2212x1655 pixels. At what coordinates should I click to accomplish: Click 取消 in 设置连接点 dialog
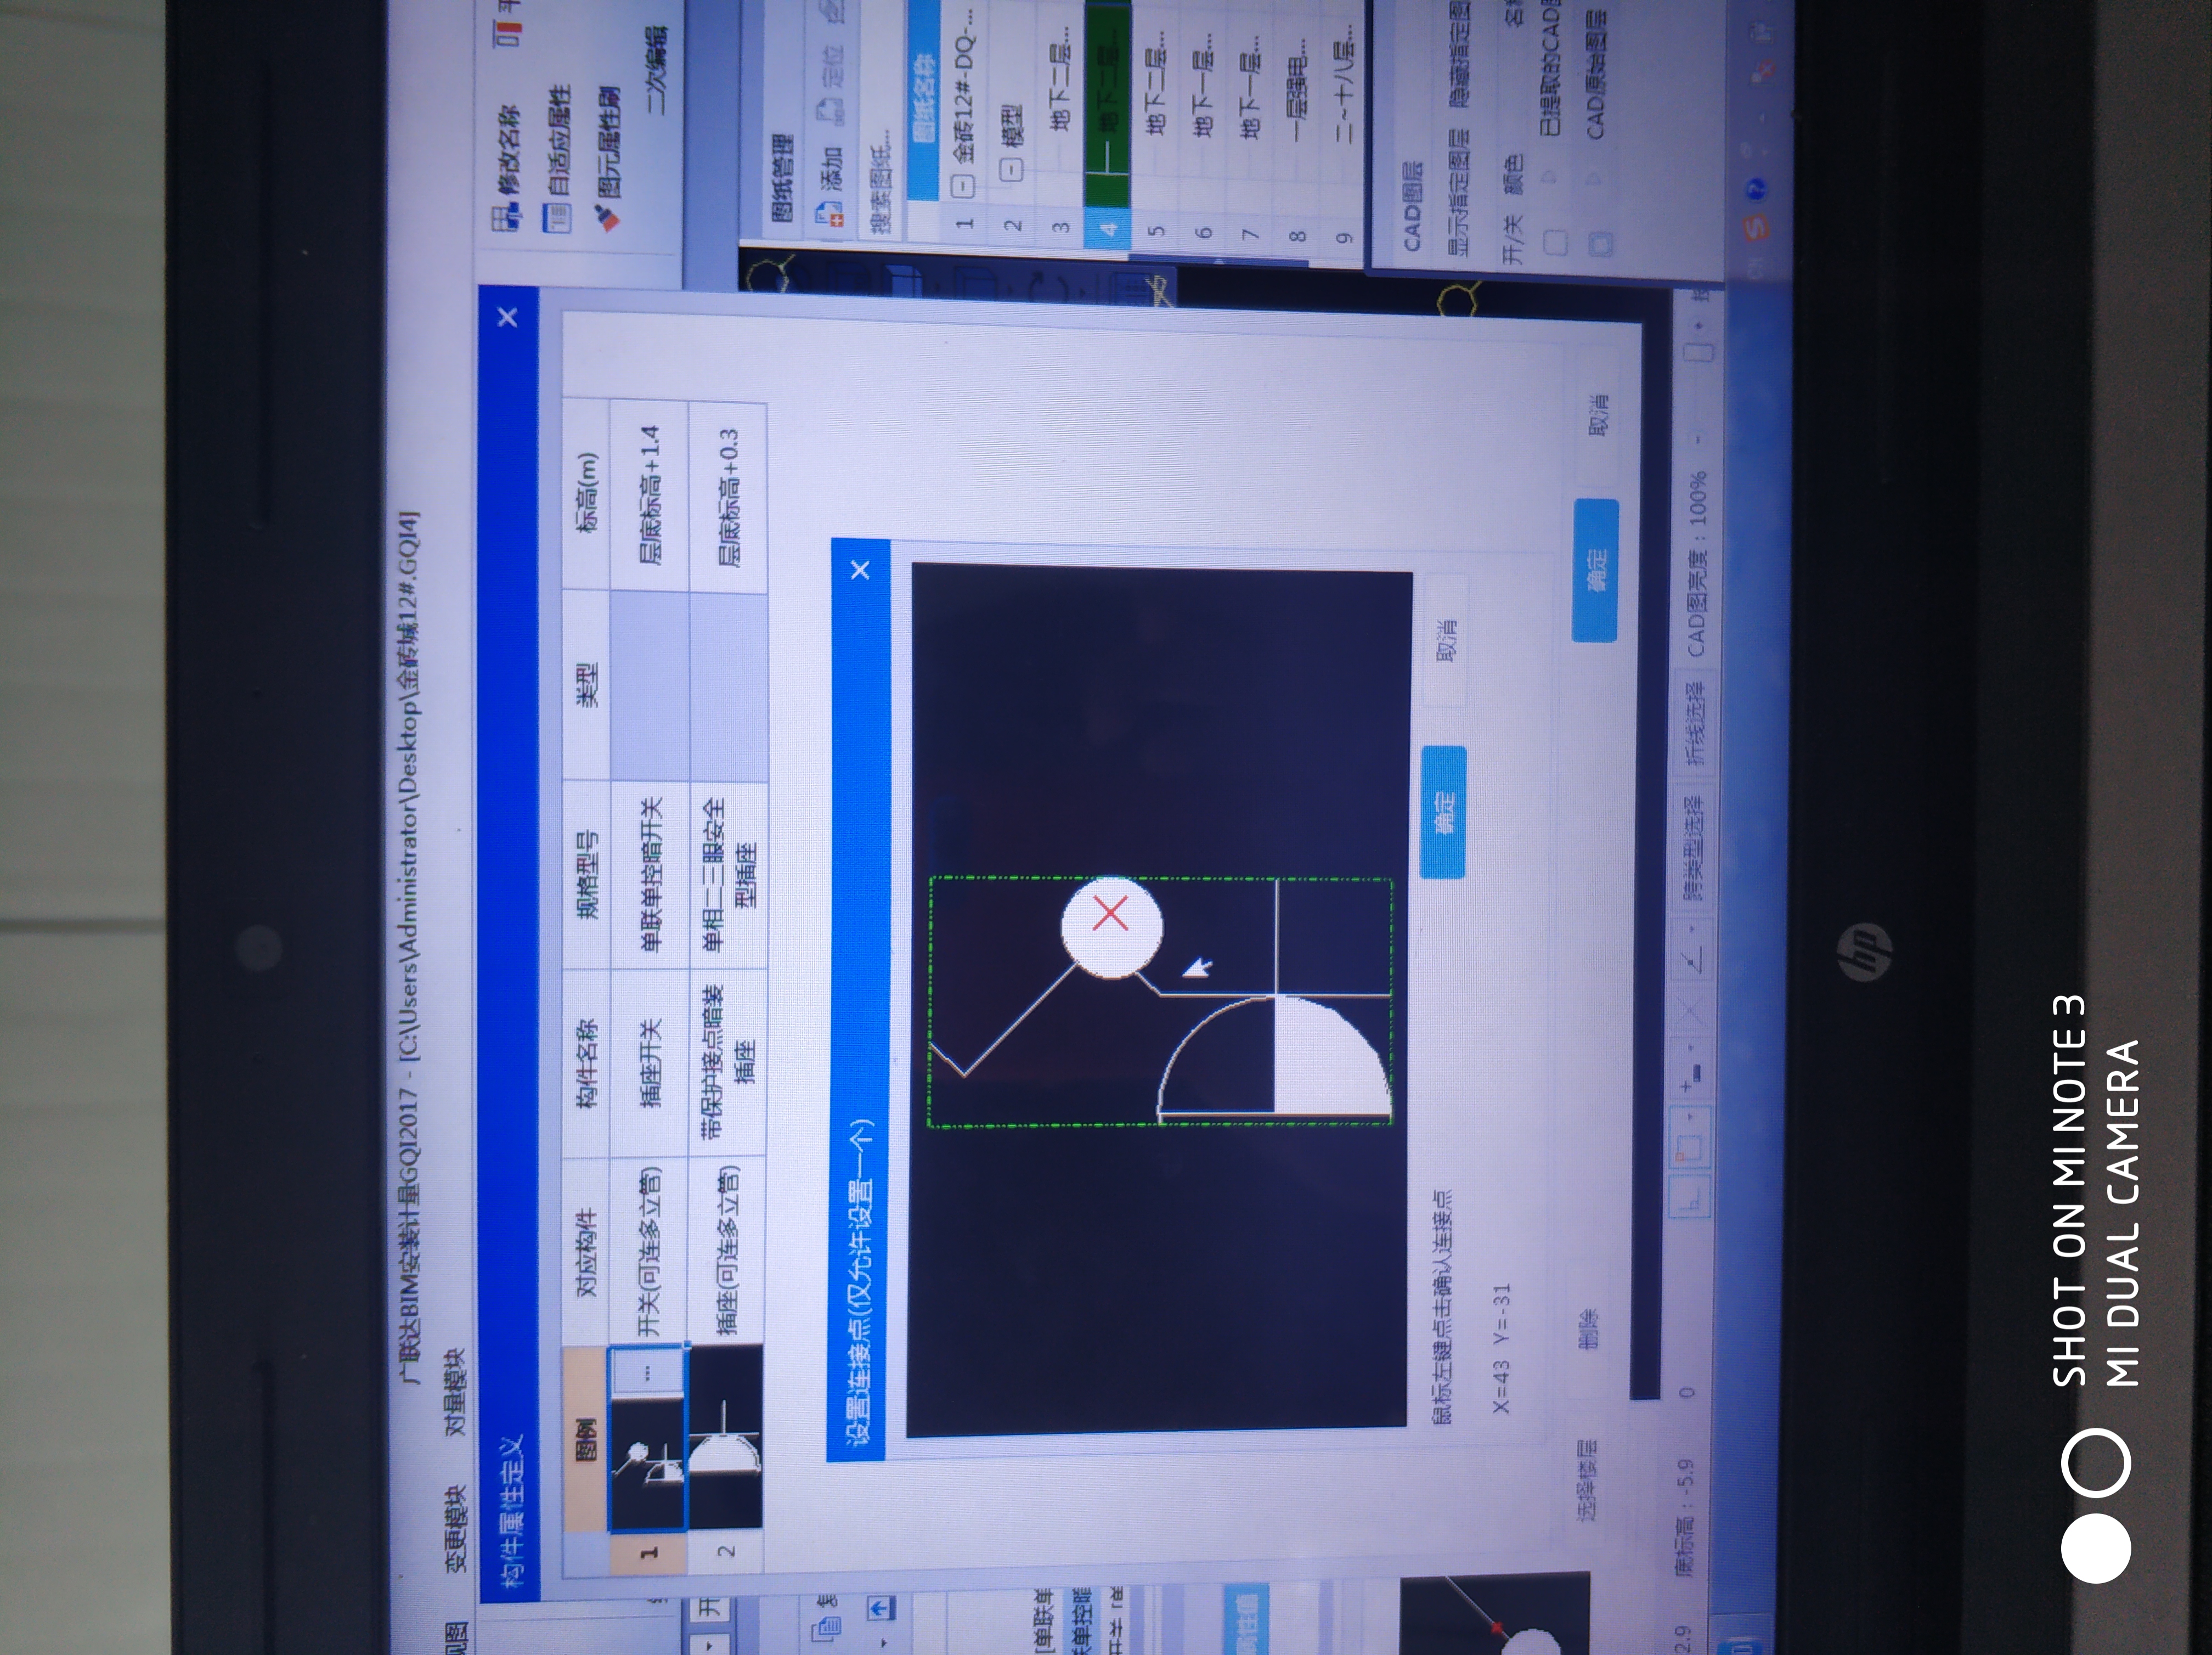point(1445,639)
